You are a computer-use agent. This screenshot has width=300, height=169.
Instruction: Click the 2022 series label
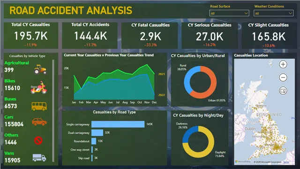point(161,95)
